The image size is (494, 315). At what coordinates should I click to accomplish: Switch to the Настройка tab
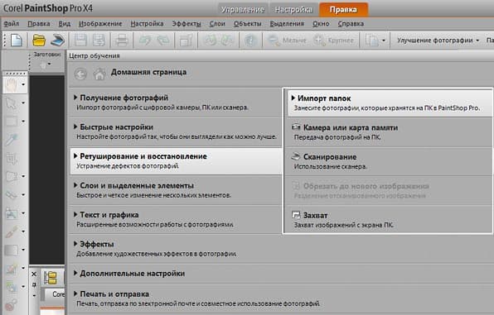click(x=293, y=10)
